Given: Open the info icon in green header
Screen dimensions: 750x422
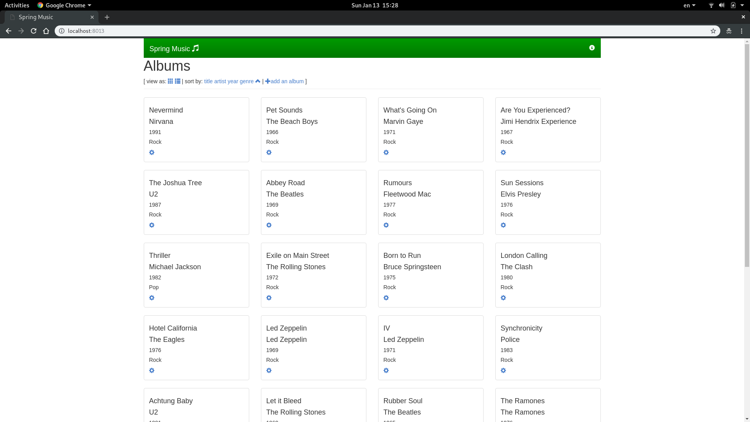Looking at the screenshot, I should 592,48.
